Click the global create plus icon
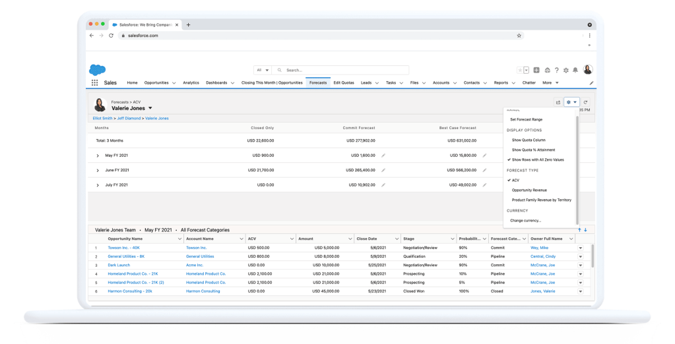Viewport: 675px width, 344px height. coord(536,70)
